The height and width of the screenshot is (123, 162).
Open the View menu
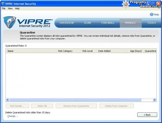point(10,8)
